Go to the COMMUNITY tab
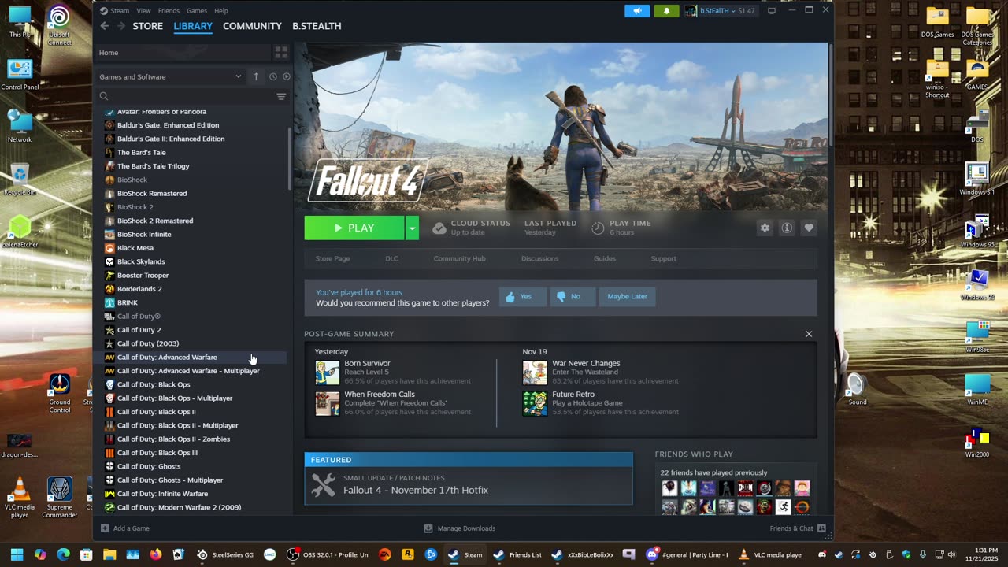The height and width of the screenshot is (567, 1008). pyautogui.click(x=252, y=26)
